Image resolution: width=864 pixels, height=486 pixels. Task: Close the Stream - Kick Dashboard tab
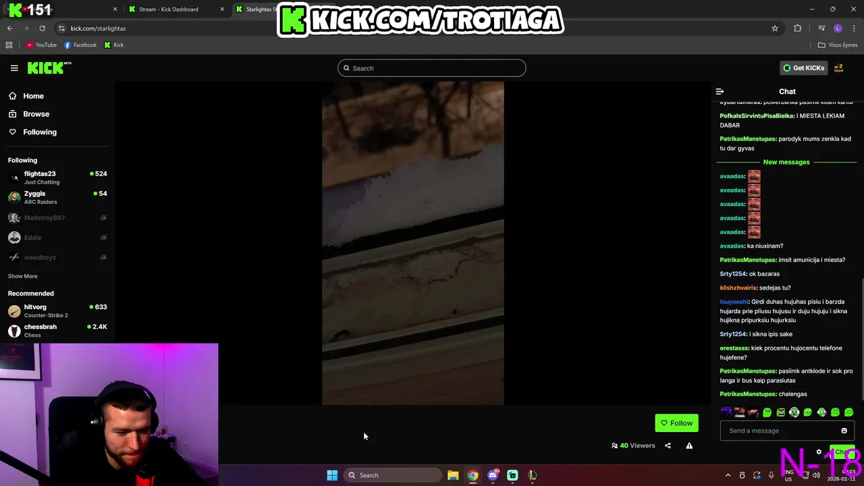coord(223,9)
